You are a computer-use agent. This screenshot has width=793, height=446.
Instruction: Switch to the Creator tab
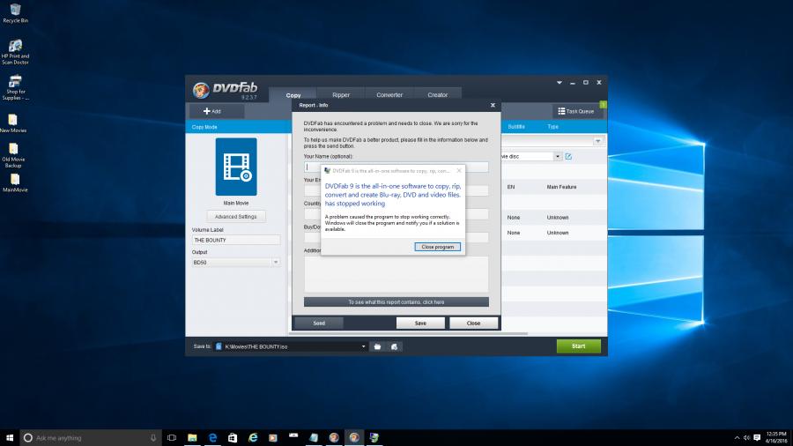437,94
